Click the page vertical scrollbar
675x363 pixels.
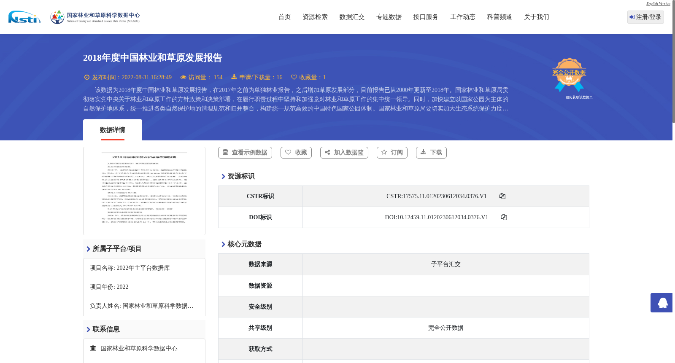(673, 62)
